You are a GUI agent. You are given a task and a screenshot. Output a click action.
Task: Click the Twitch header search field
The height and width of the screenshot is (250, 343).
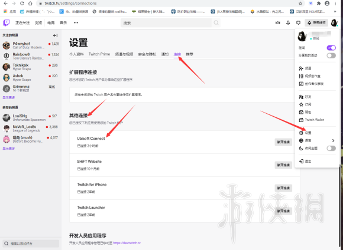click(166, 22)
